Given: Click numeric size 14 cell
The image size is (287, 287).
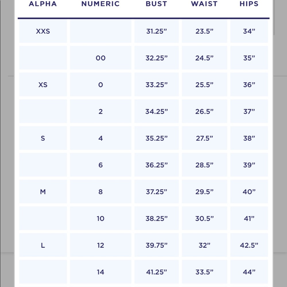Looking at the screenshot, I should pos(100,272).
